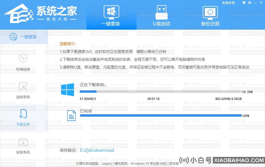
Task: Click the monitor icon above top 一键重装
Action: pyautogui.click(x=111, y=12)
